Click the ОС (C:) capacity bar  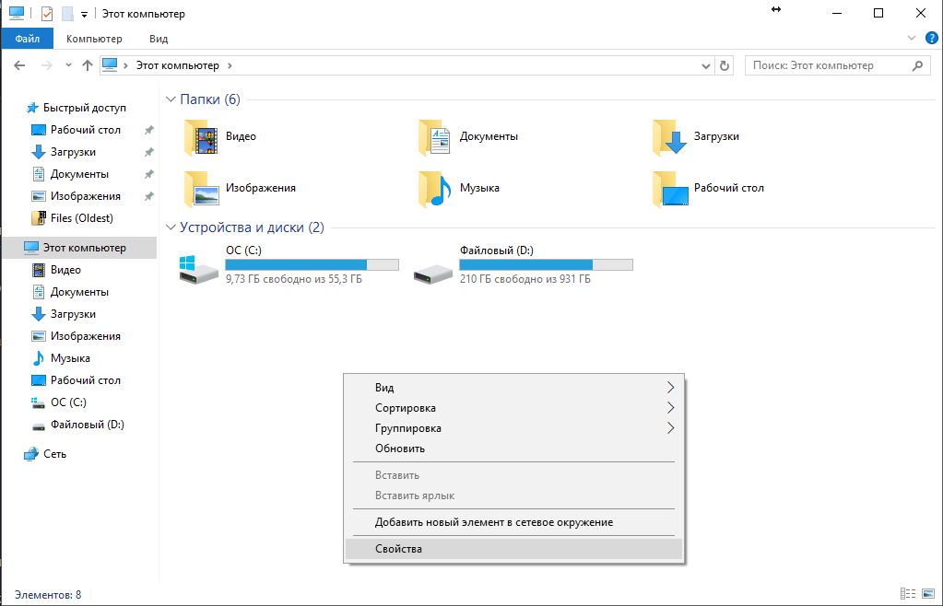click(x=312, y=265)
